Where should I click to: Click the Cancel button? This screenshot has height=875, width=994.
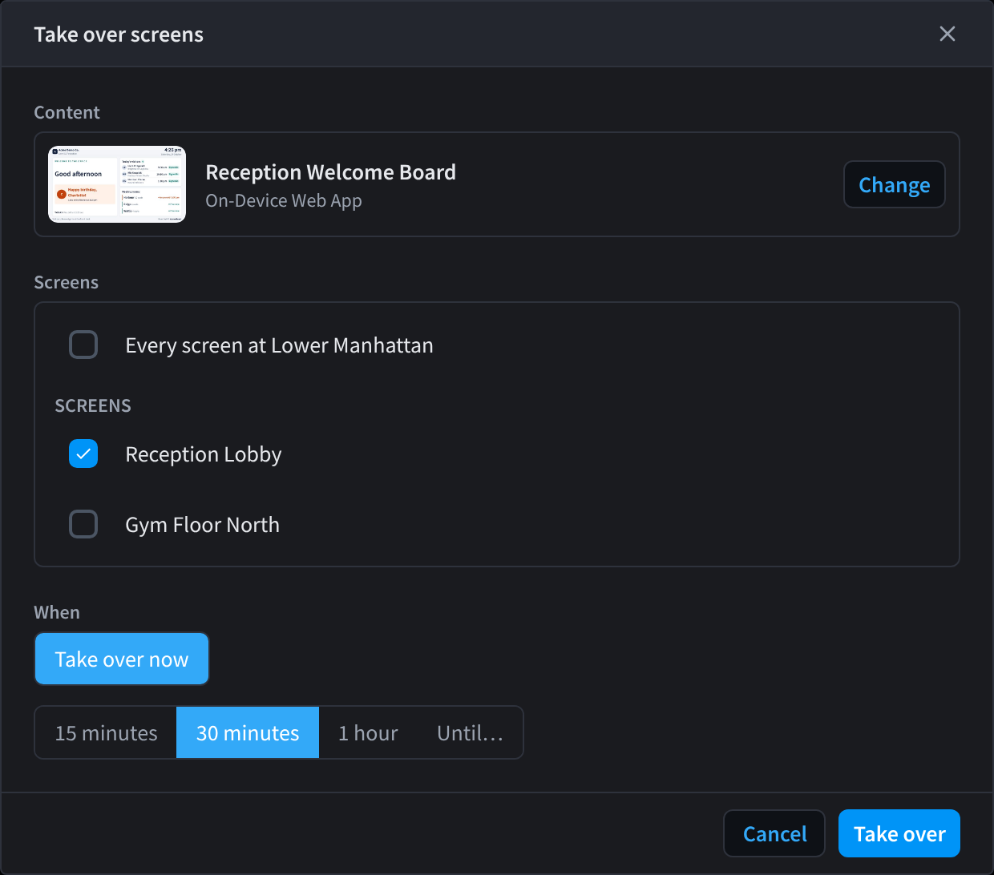pos(774,833)
